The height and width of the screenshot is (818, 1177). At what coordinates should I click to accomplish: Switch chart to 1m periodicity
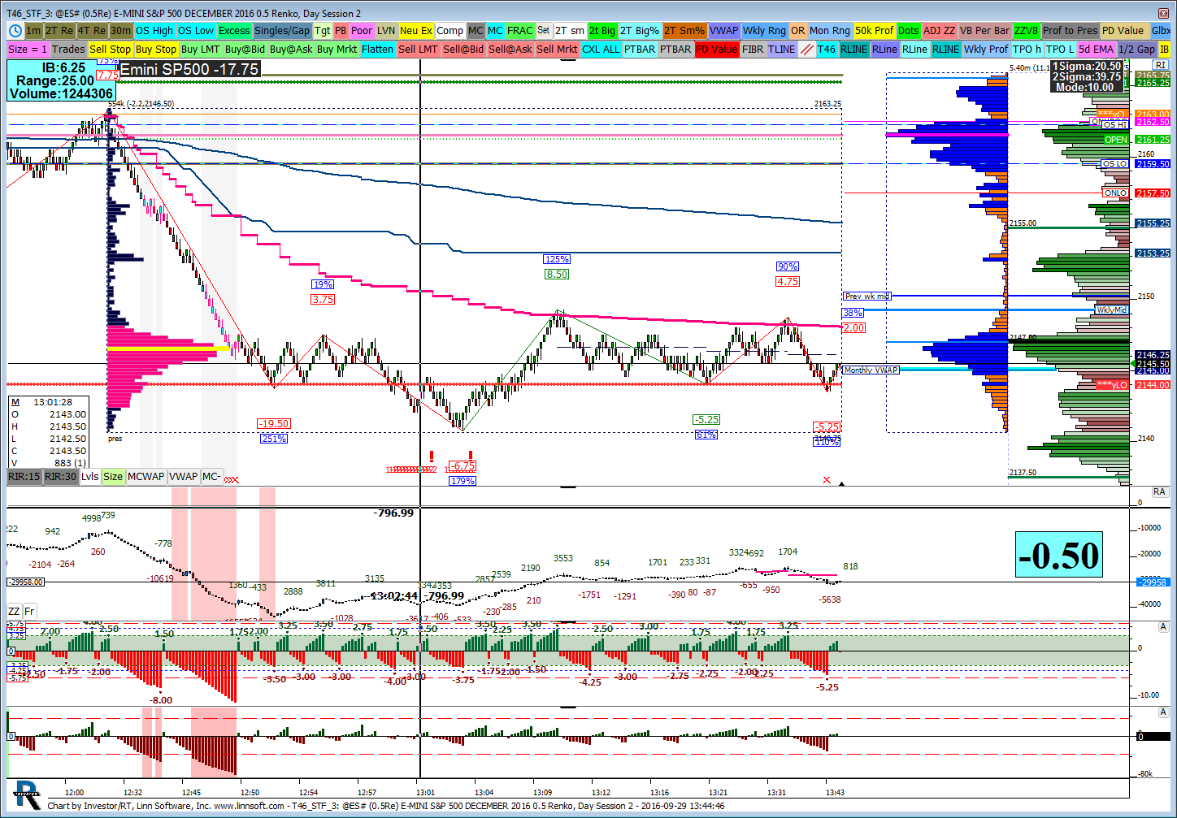click(x=33, y=31)
